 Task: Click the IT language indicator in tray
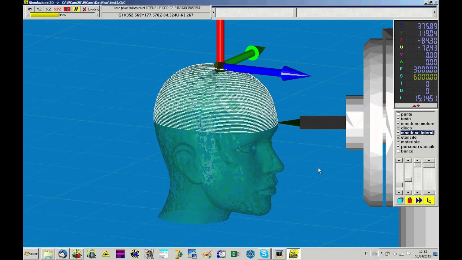pyautogui.click(x=366, y=253)
